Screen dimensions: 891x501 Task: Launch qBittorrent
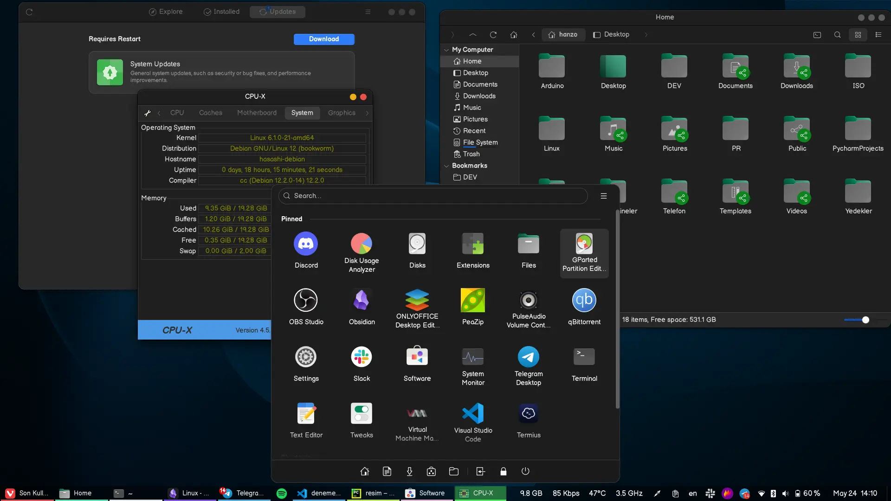click(584, 307)
